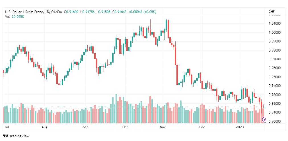Select the Sep label on time axis

[86, 127]
